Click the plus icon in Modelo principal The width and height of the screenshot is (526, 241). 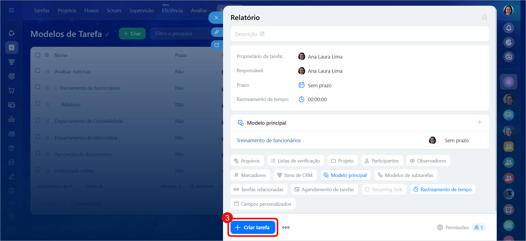pyautogui.click(x=479, y=123)
